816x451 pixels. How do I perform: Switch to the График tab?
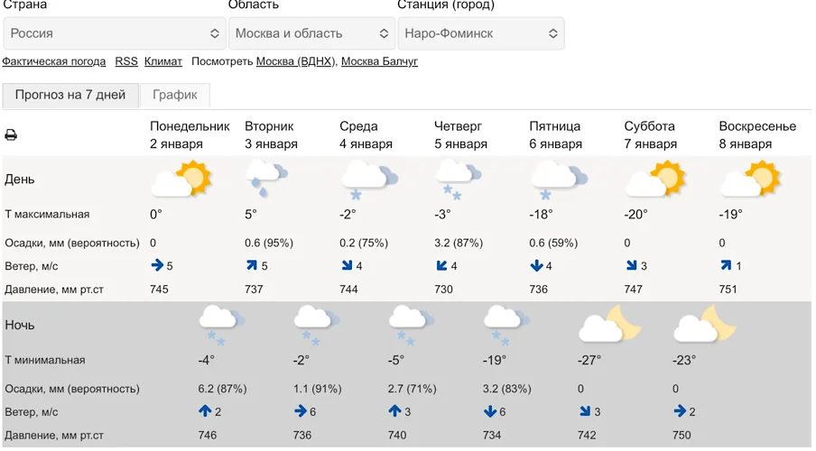[175, 95]
